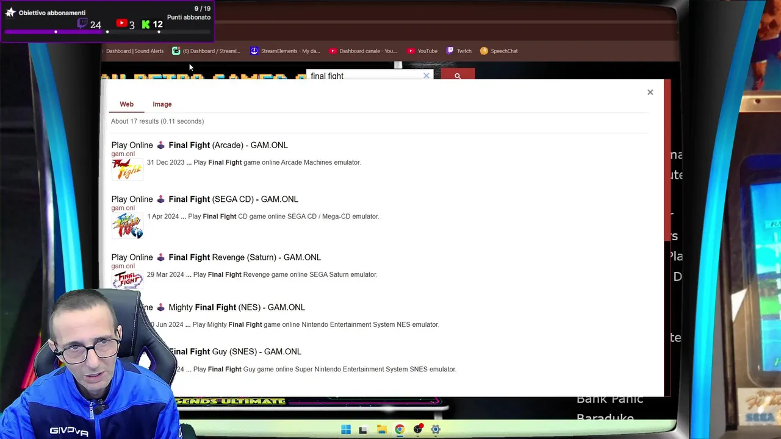Select Bank Panic in the background game list
The width and height of the screenshot is (781, 439).
(610, 399)
